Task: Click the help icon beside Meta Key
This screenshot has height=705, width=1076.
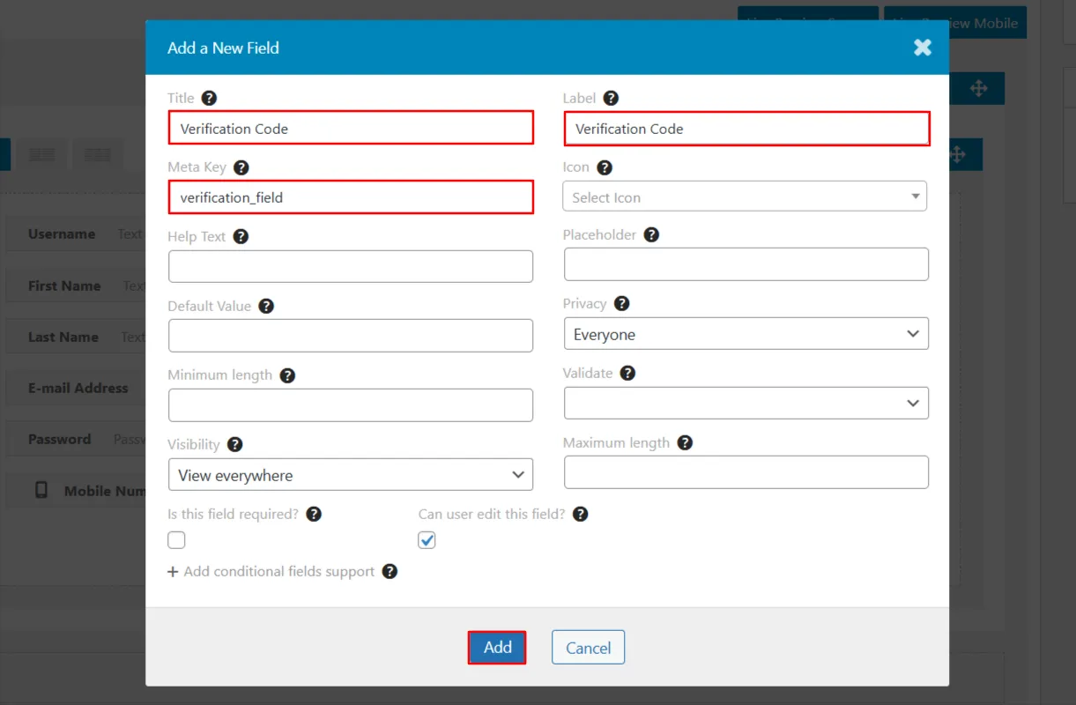Action: tap(240, 167)
